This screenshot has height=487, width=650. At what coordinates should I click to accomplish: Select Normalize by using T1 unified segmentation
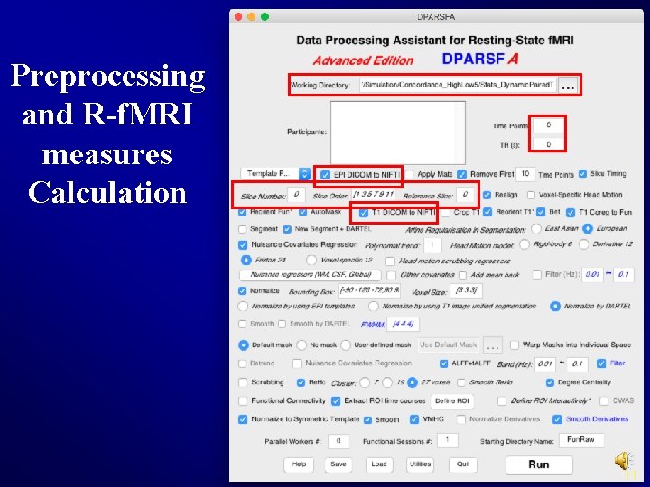pos(374,307)
